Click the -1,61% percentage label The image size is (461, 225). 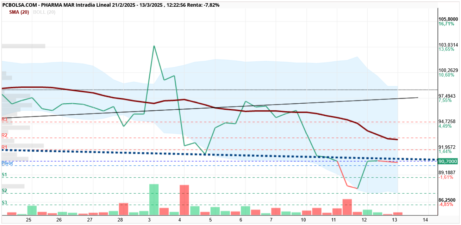pos(446,177)
